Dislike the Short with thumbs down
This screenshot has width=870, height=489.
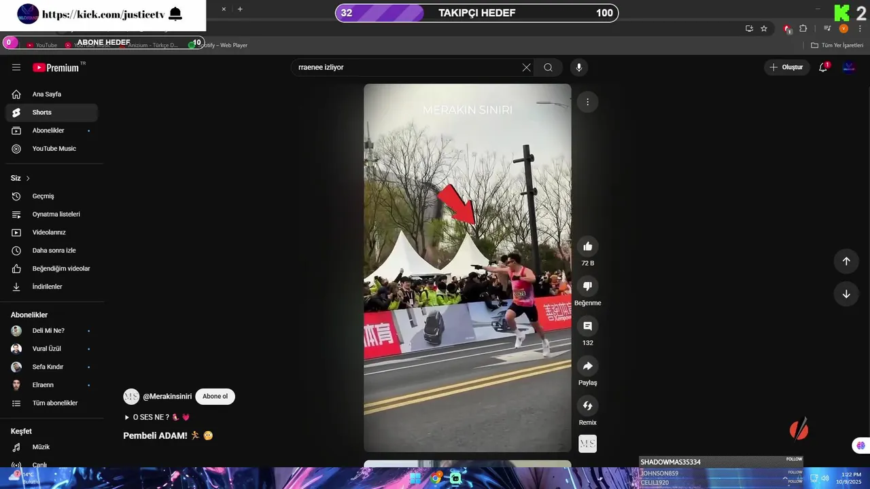tap(587, 286)
